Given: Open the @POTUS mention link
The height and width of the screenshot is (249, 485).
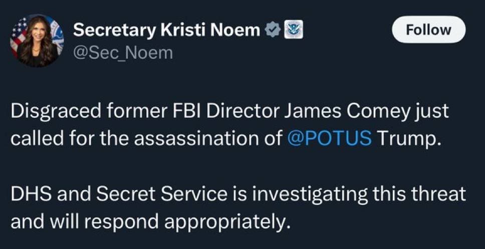Looking at the screenshot, I should coord(330,138).
